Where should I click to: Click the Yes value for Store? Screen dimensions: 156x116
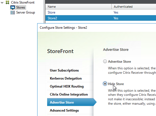(116, 12)
